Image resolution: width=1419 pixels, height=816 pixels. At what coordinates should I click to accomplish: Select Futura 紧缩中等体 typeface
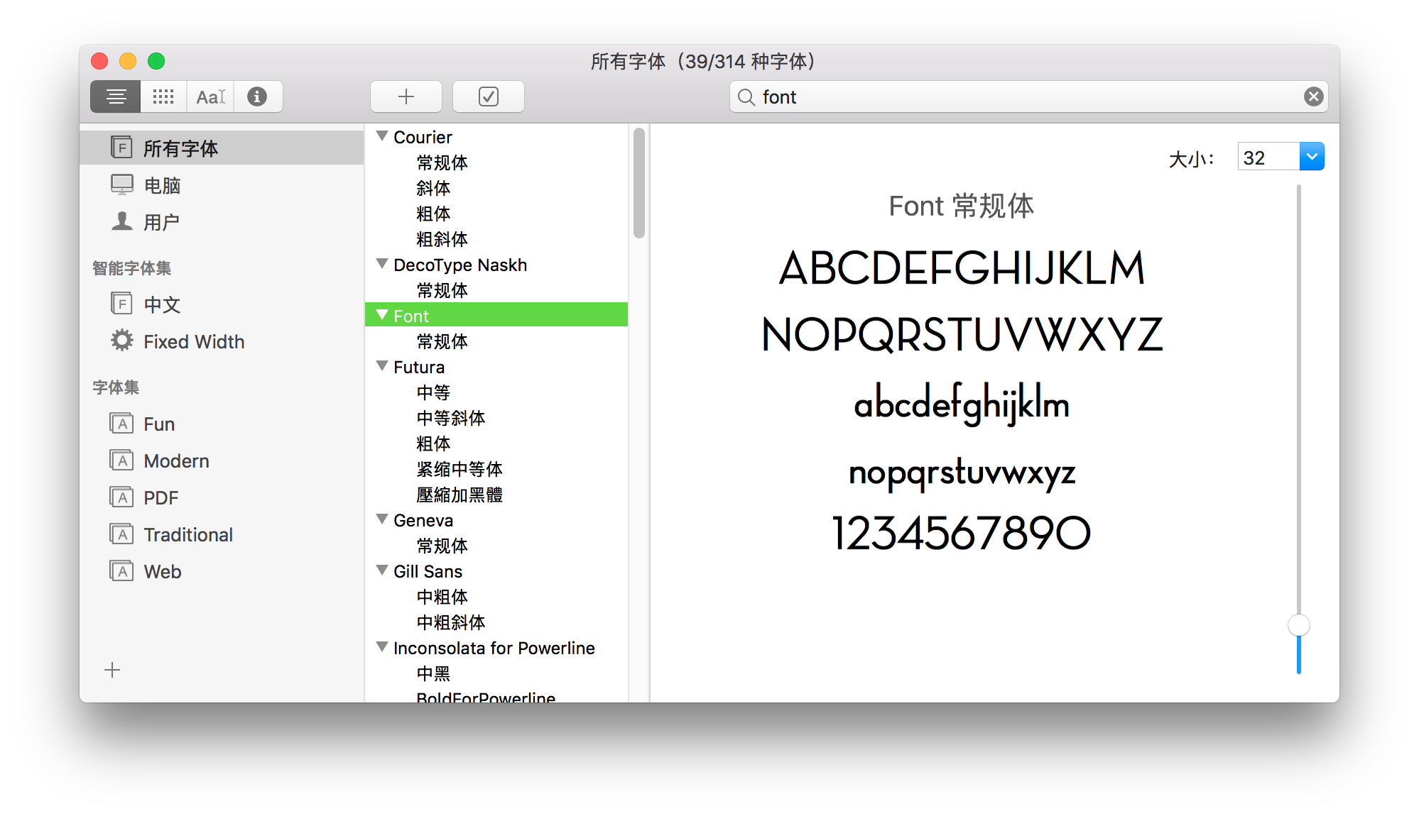(459, 469)
